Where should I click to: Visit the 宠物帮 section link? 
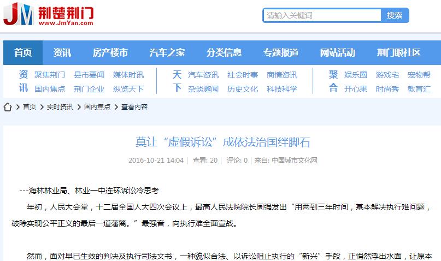pyautogui.click(x=419, y=75)
